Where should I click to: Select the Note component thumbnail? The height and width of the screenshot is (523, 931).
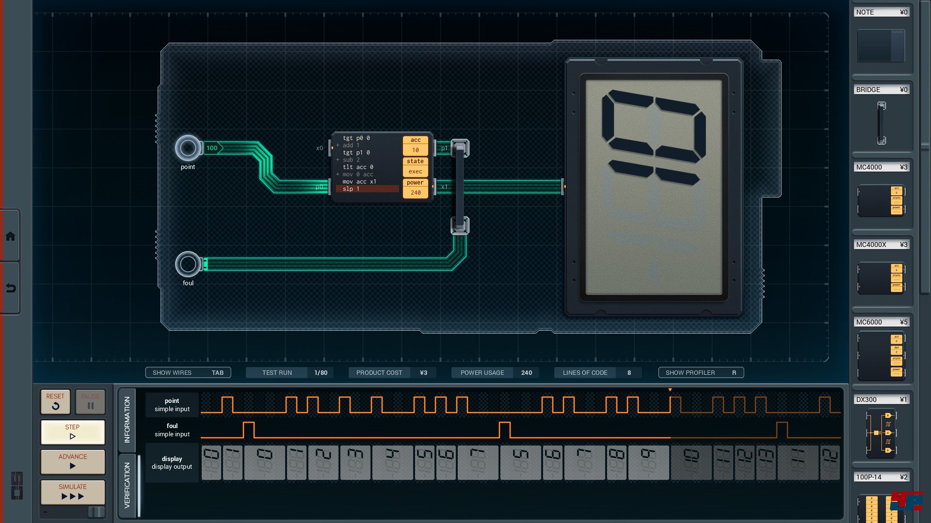click(881, 46)
